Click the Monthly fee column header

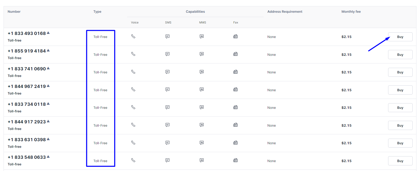pos(351,12)
